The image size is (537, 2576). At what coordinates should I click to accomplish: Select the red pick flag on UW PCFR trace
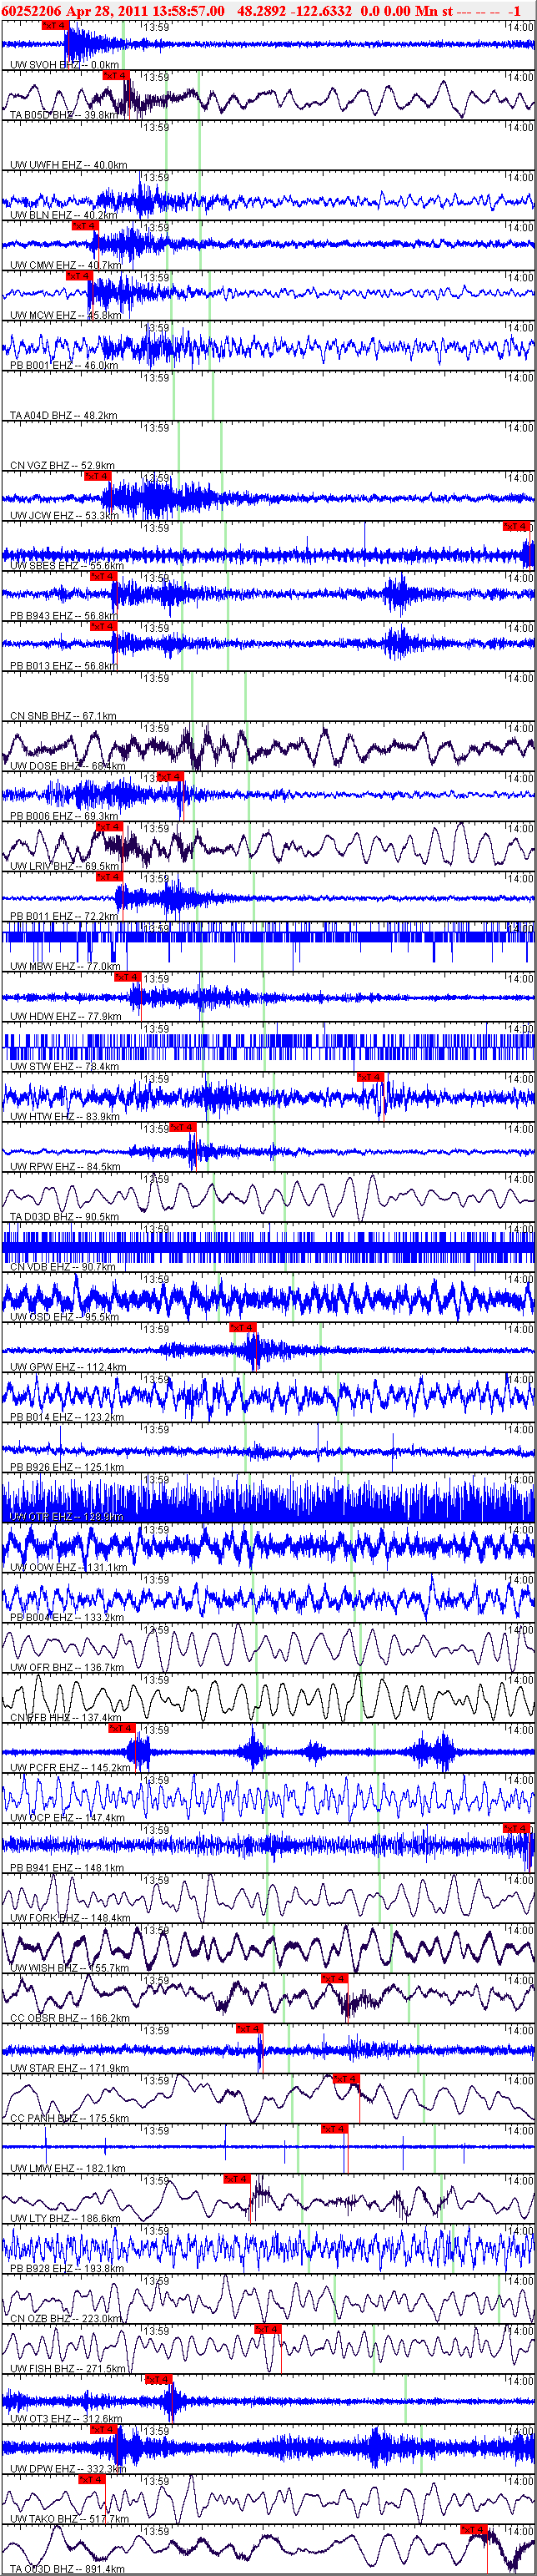tap(121, 1728)
